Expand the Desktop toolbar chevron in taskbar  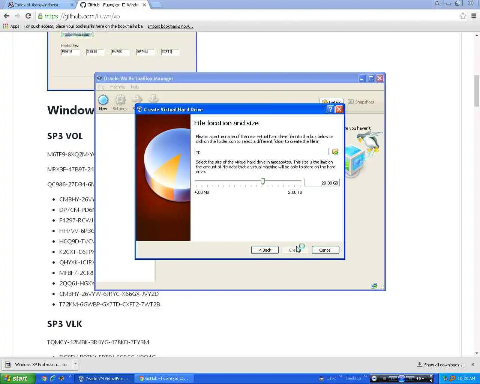(366, 376)
